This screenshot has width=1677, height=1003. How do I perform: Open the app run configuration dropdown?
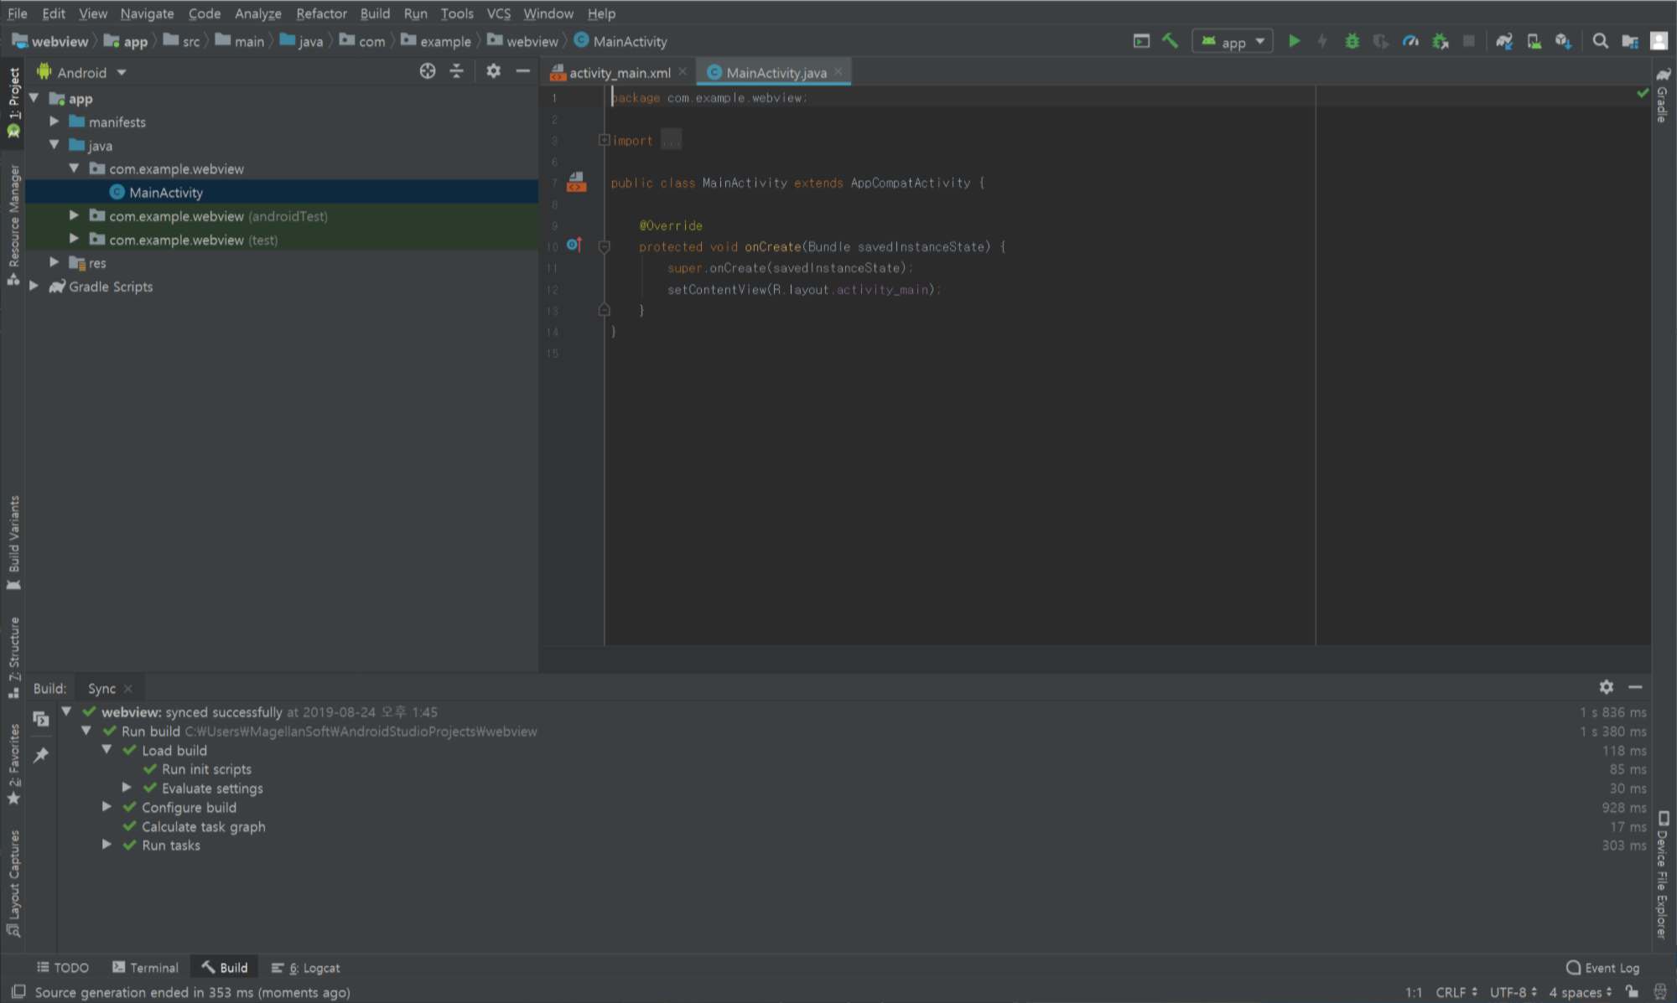click(x=1233, y=41)
